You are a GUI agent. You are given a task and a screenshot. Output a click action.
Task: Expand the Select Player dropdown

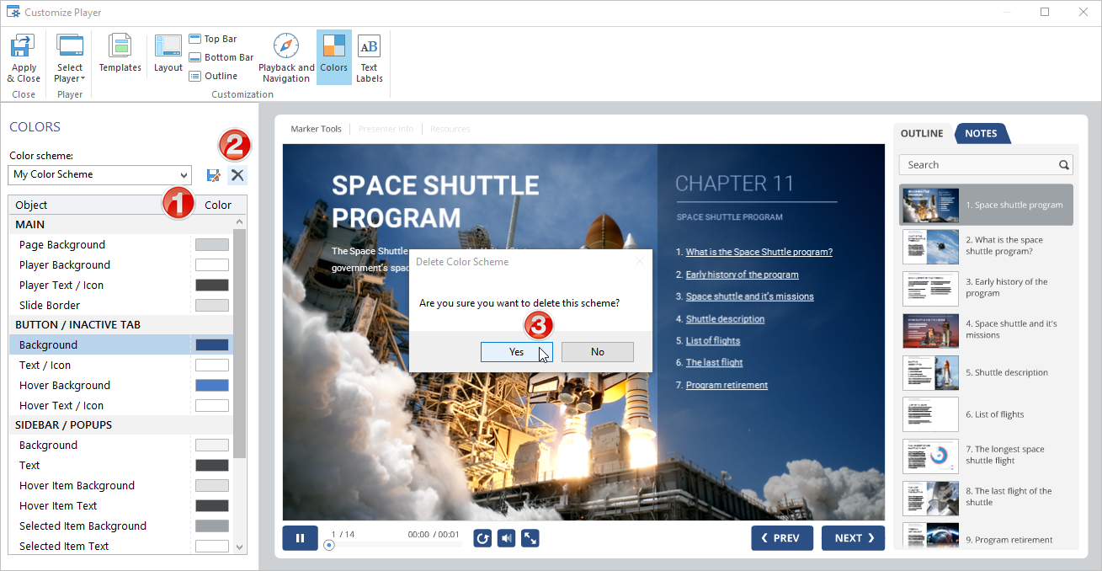coord(70,59)
